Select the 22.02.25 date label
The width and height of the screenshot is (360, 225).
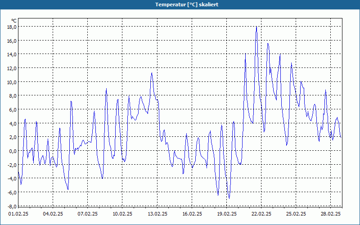[x=261, y=214]
